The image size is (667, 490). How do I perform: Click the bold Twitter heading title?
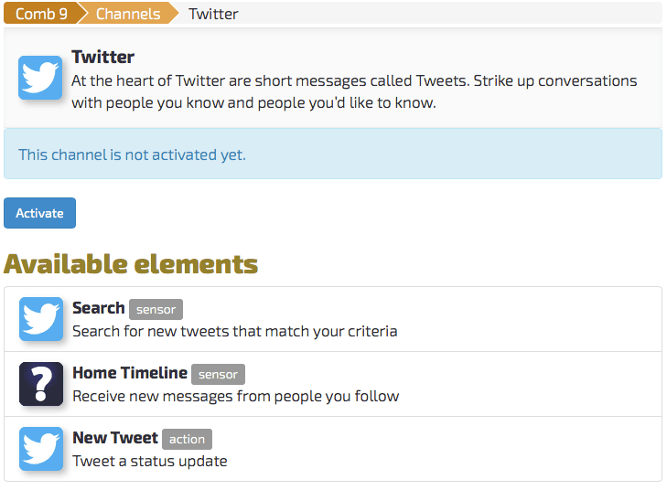[103, 57]
